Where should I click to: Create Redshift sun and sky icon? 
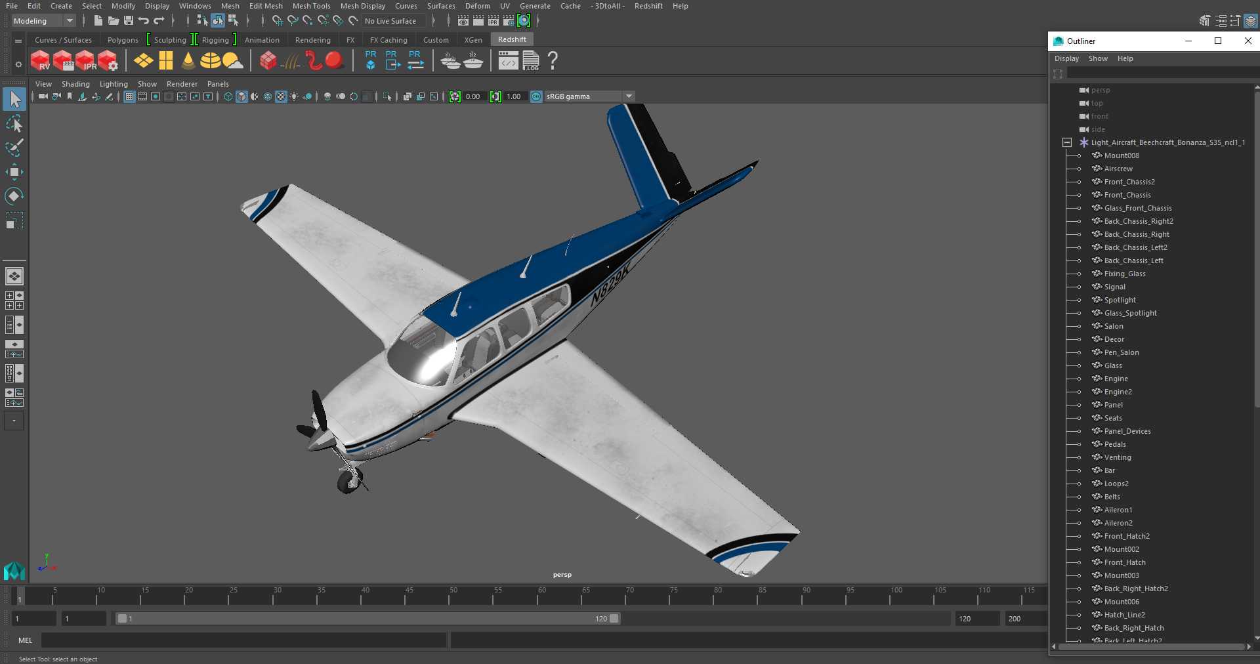click(232, 61)
